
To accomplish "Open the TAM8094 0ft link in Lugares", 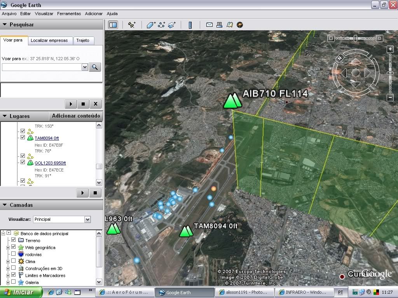I will 47,138.
